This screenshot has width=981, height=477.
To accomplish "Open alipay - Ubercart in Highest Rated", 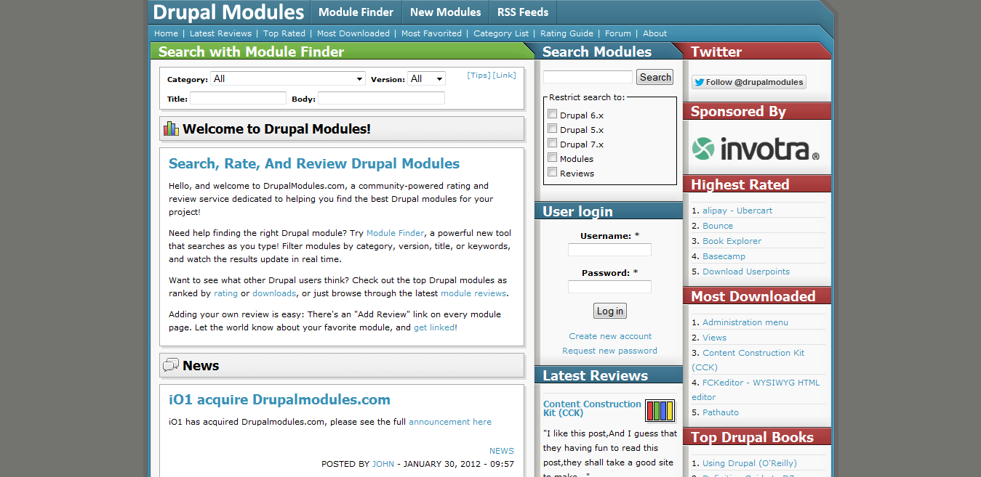I will point(737,211).
